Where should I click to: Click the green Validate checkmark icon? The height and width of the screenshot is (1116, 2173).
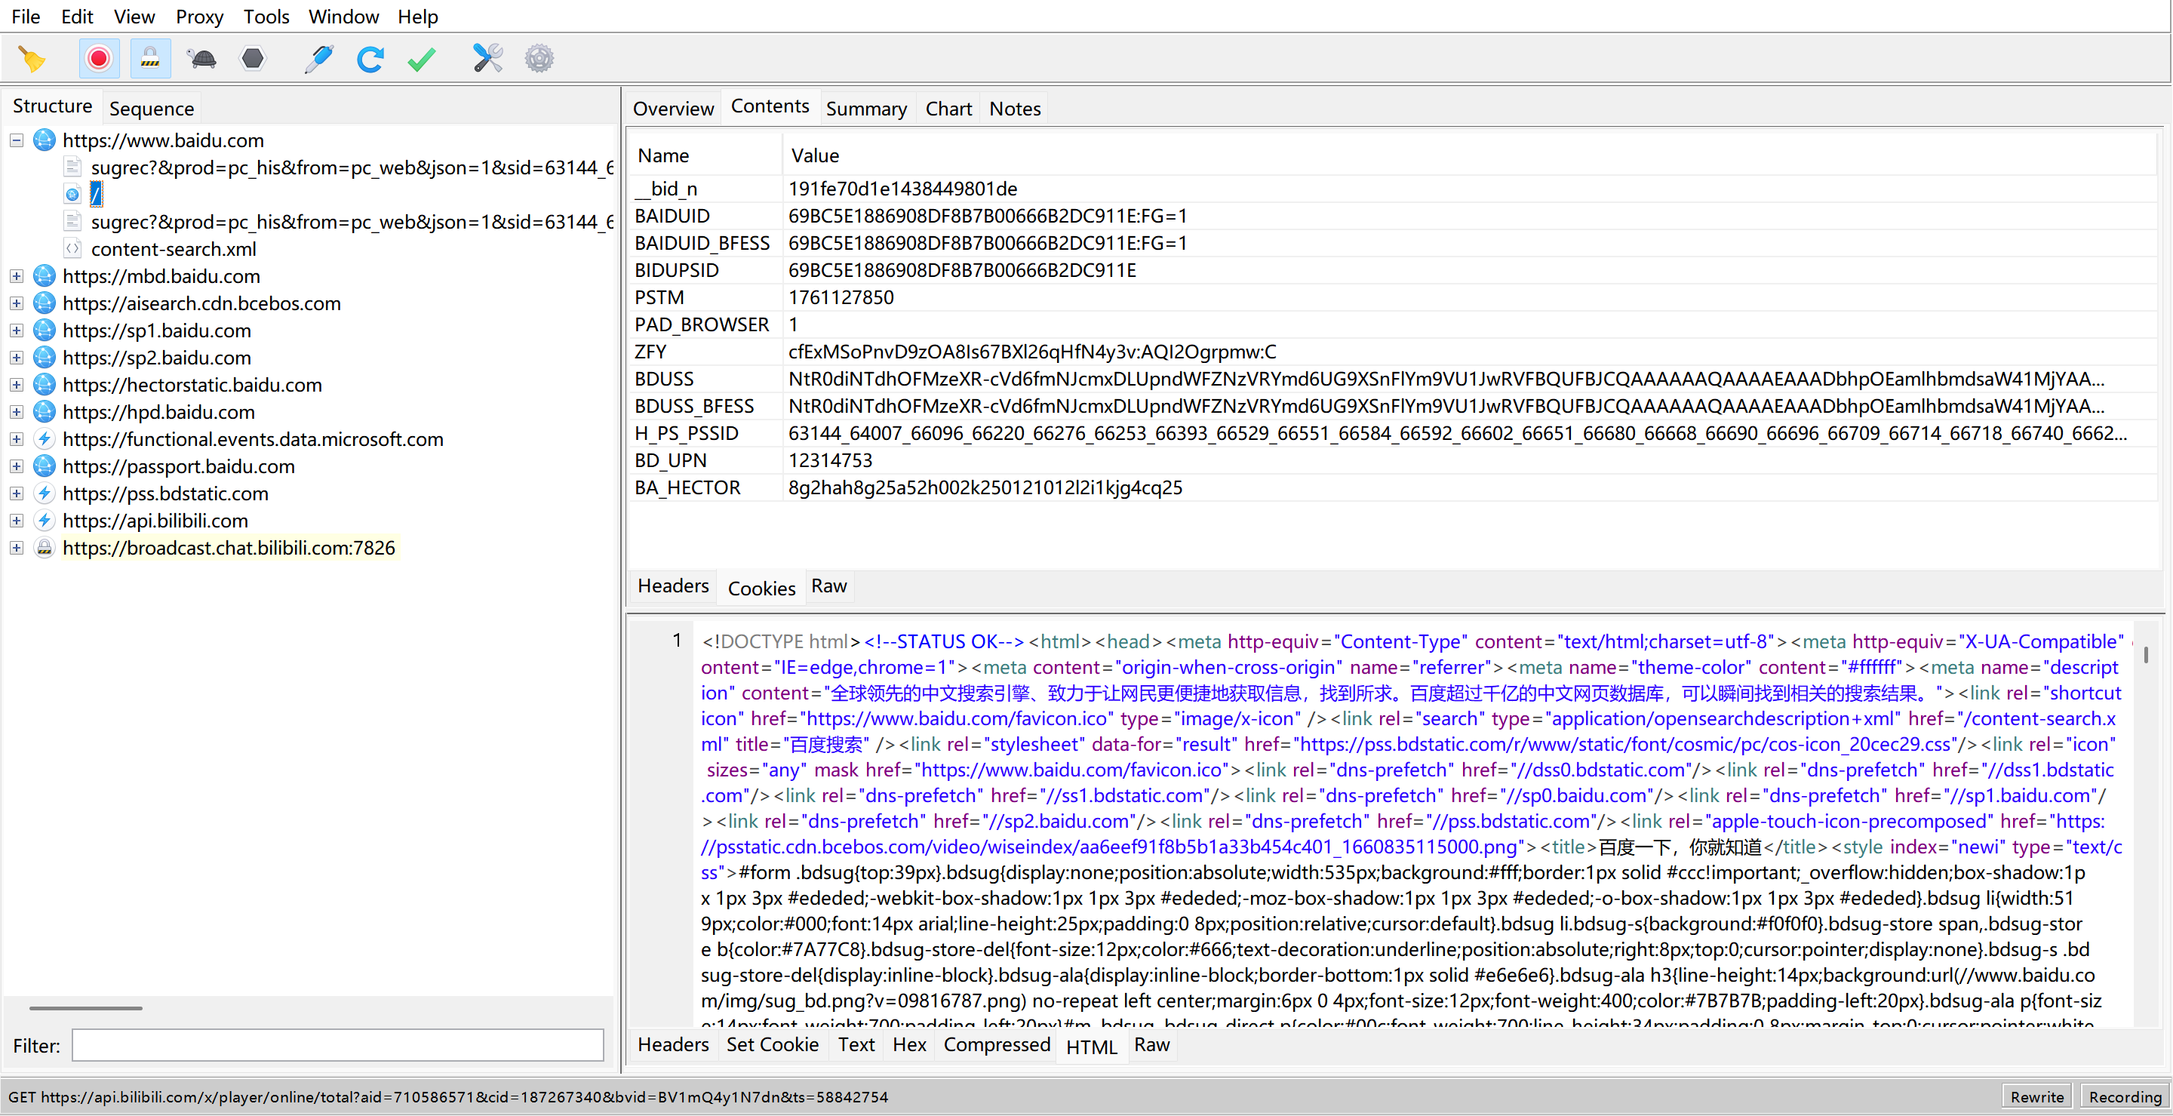click(421, 59)
